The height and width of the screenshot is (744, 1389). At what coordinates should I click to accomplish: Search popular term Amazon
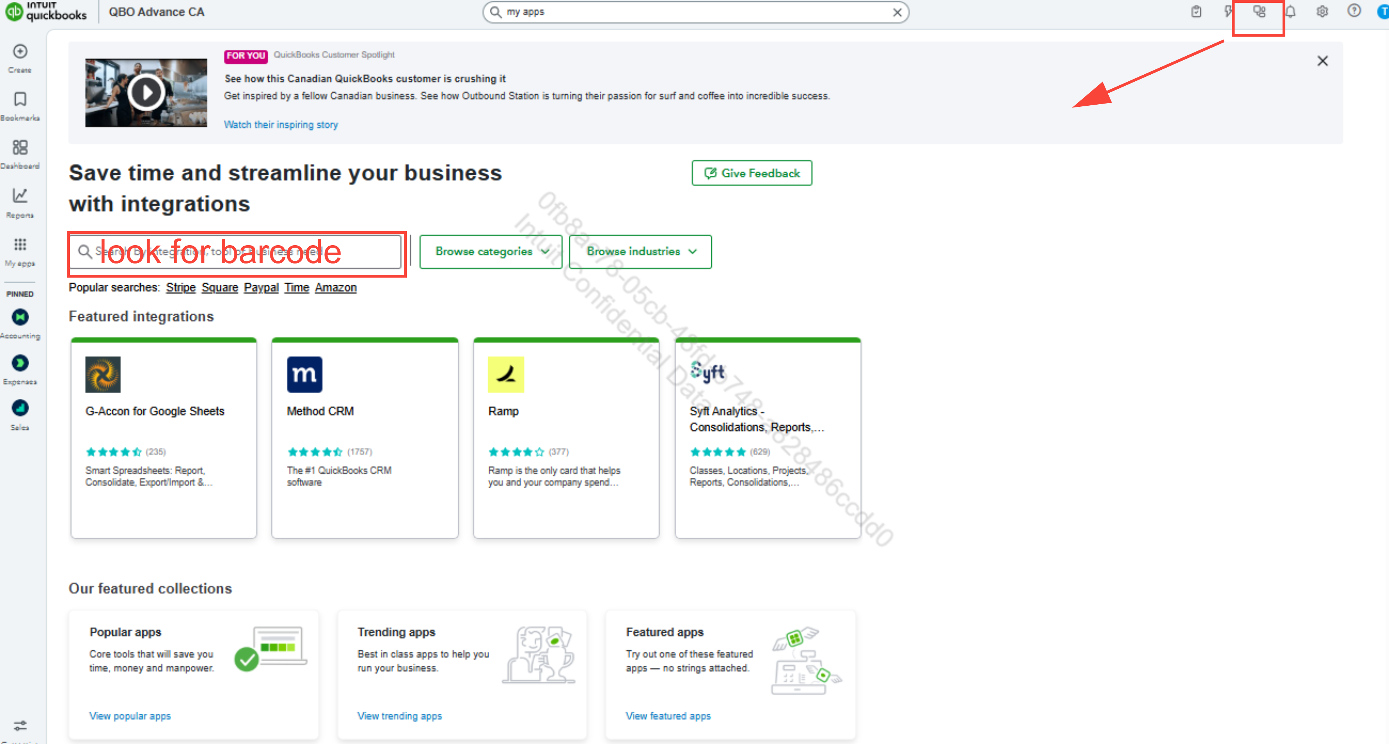(x=335, y=288)
